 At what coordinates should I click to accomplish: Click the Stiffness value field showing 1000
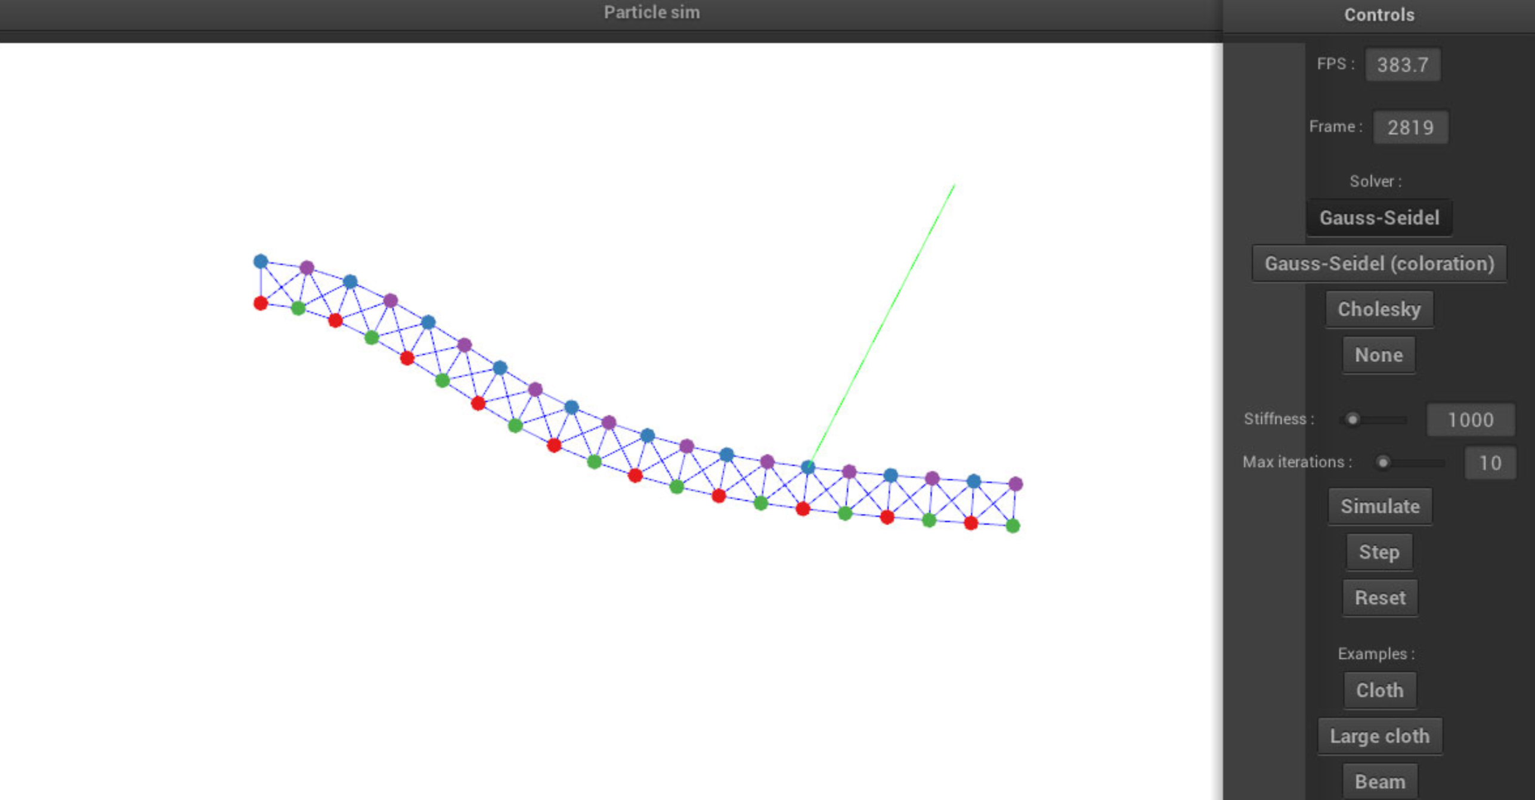coord(1471,419)
